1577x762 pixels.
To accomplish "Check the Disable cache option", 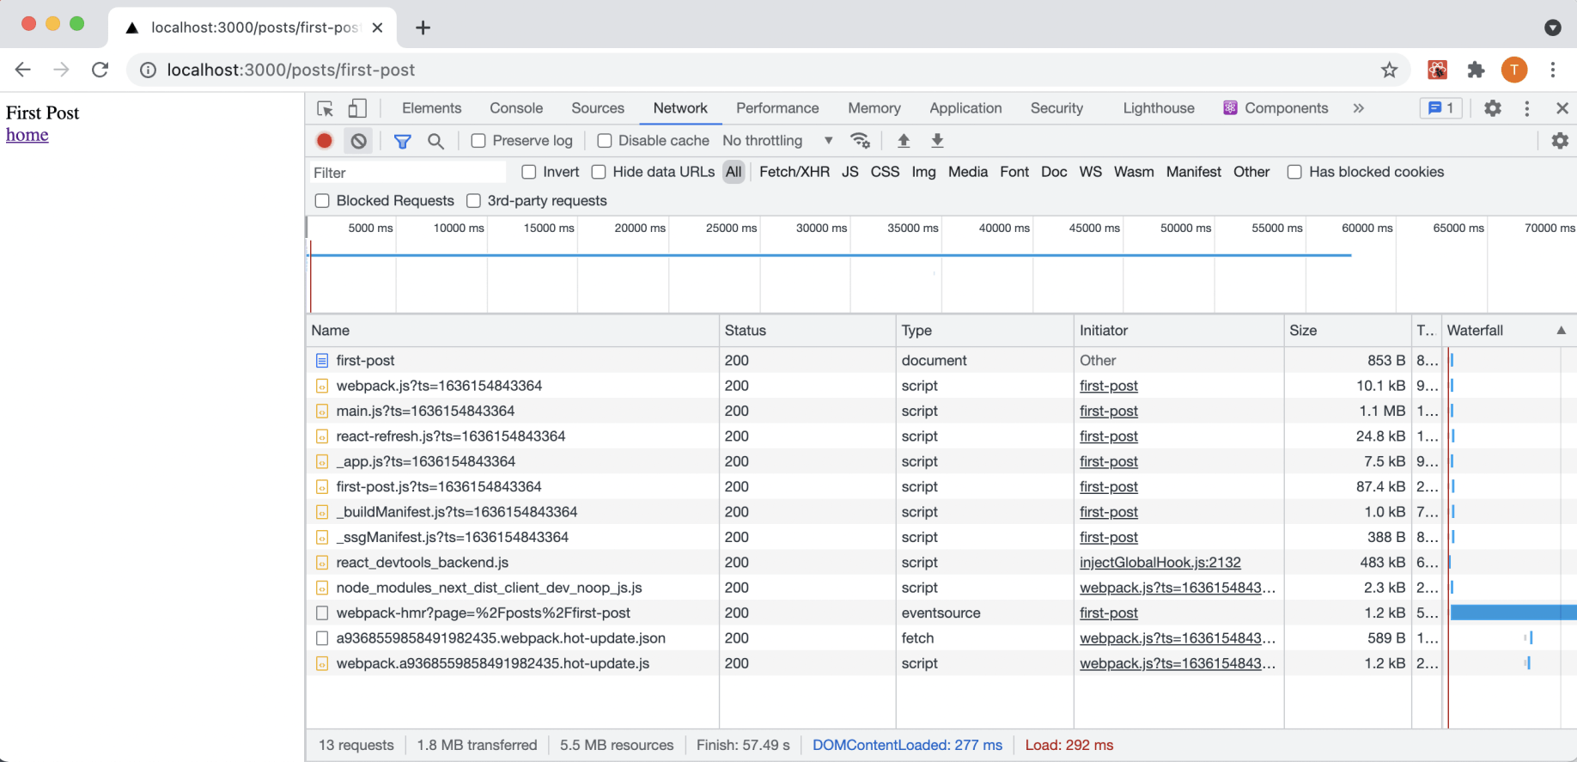I will [x=605, y=141].
